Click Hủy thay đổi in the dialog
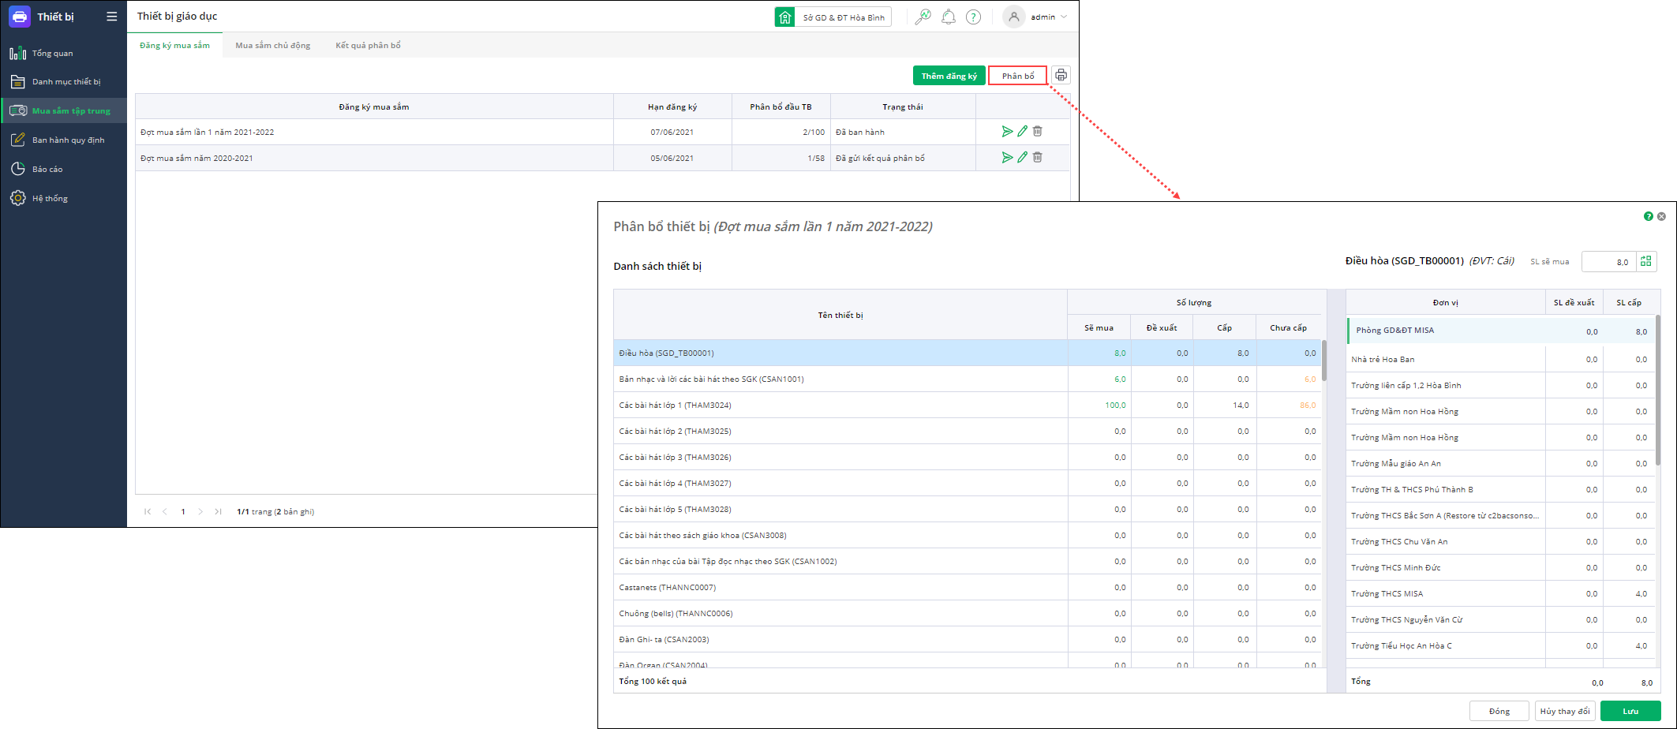Screen dimensions: 1677x729 point(1565,711)
